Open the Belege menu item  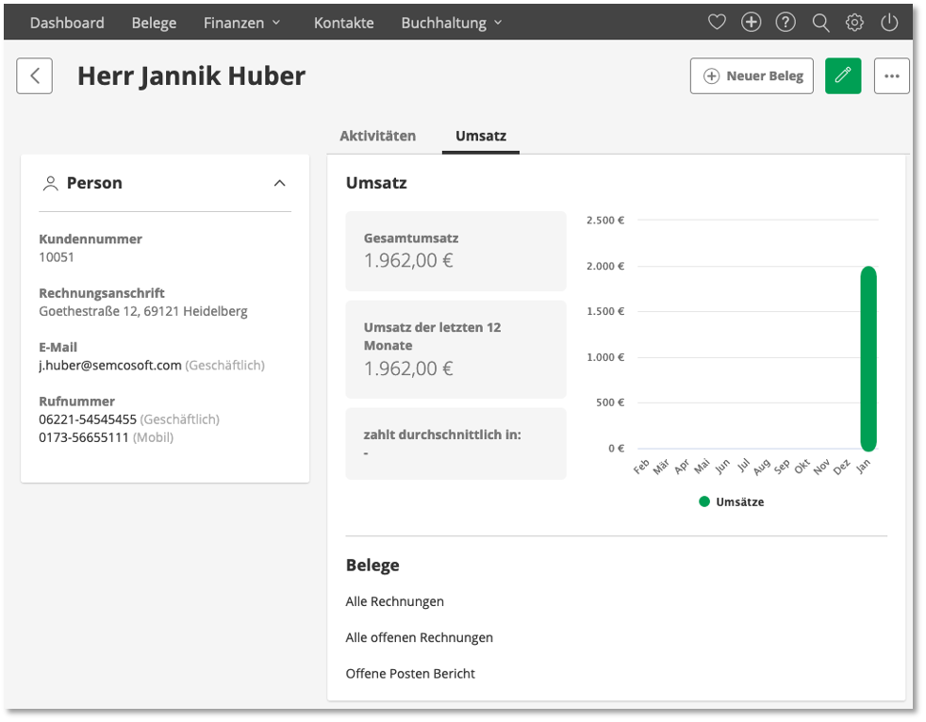(x=154, y=23)
